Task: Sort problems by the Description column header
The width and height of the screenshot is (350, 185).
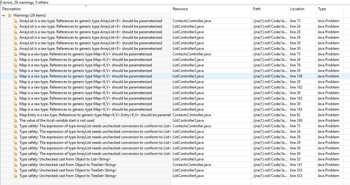Action: [x=12, y=9]
